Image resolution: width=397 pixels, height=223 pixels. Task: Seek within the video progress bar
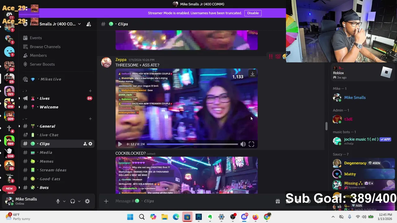tap(192, 144)
